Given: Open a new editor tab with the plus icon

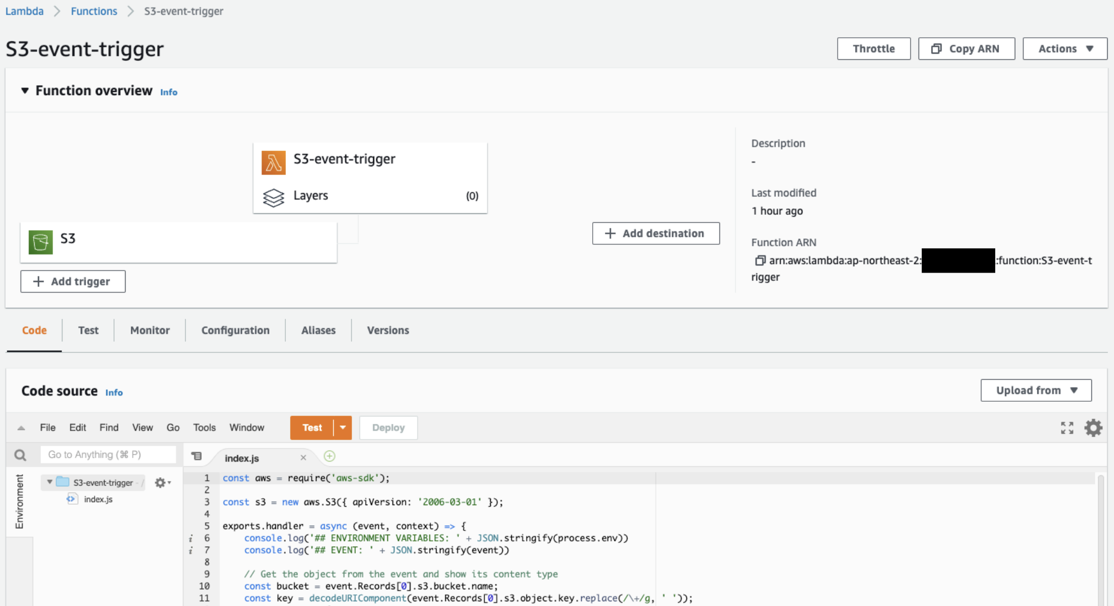Looking at the screenshot, I should point(329,456).
